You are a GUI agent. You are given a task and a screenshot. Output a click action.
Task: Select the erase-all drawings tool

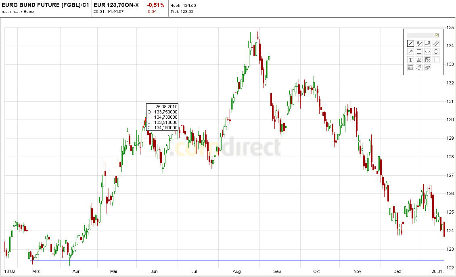pos(427,67)
